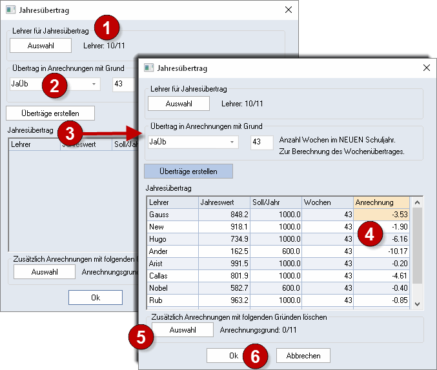Close the back Jahresübertrag dialog
This screenshot has width=437, height=370.
(x=289, y=10)
